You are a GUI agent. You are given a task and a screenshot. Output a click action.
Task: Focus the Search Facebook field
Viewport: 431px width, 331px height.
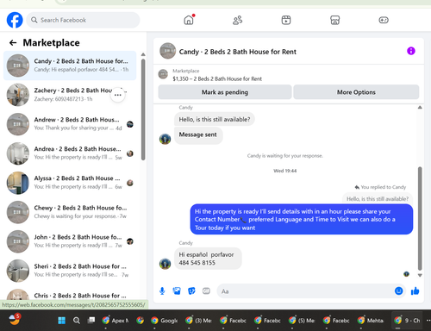tap(83, 20)
